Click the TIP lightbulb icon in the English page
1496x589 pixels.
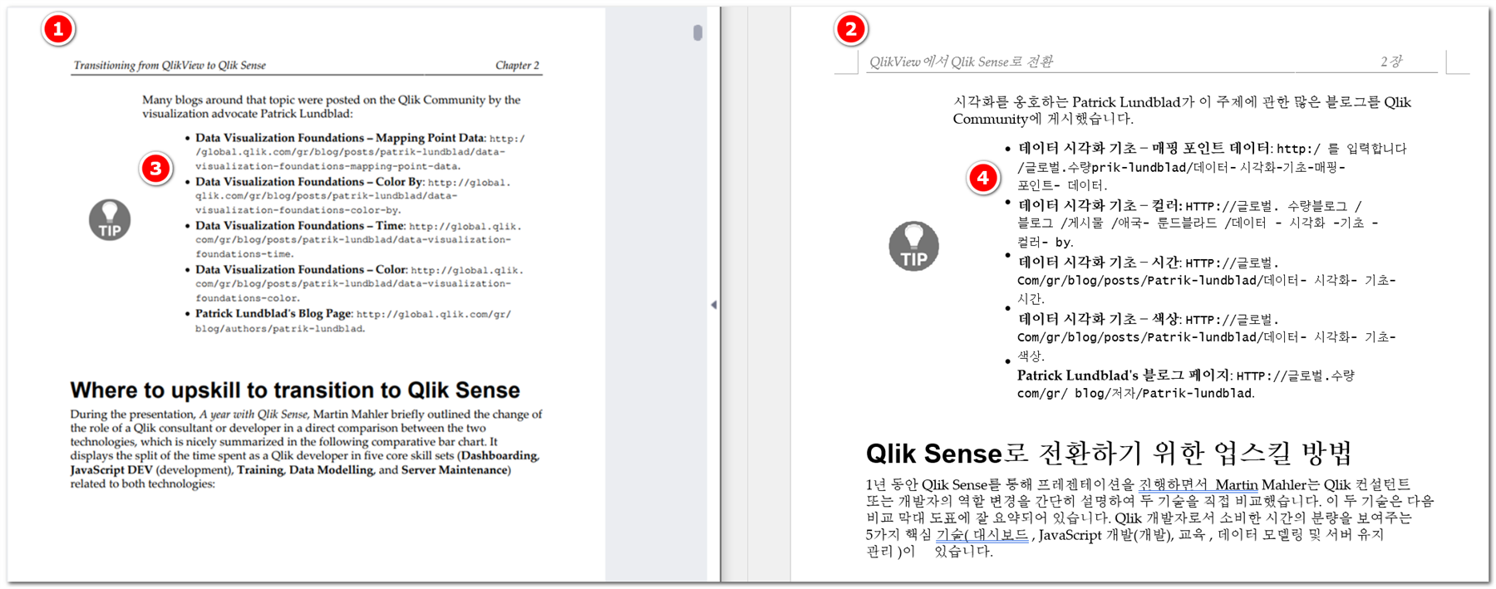coord(110,220)
